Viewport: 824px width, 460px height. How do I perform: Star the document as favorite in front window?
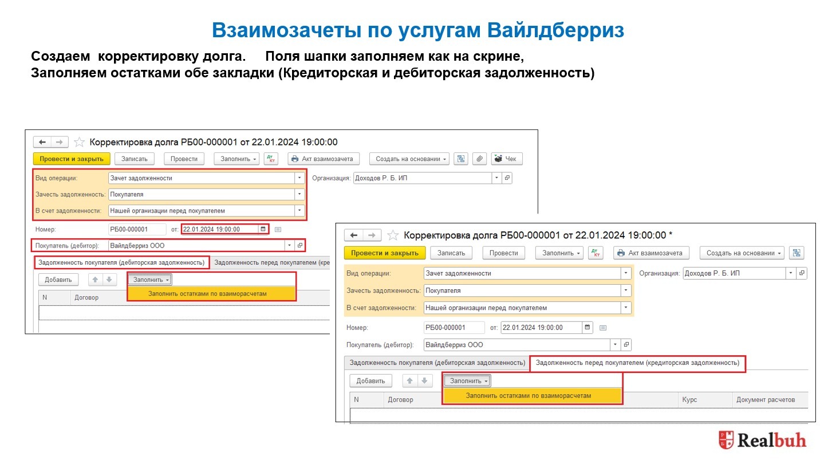click(x=392, y=235)
